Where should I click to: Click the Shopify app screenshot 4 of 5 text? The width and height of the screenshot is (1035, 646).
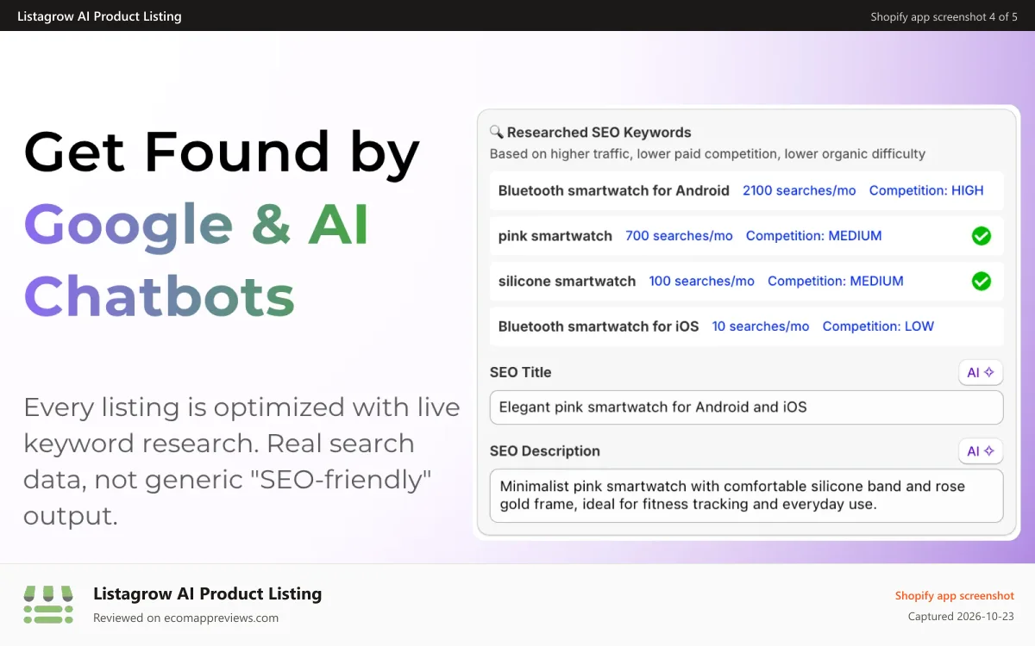(944, 16)
